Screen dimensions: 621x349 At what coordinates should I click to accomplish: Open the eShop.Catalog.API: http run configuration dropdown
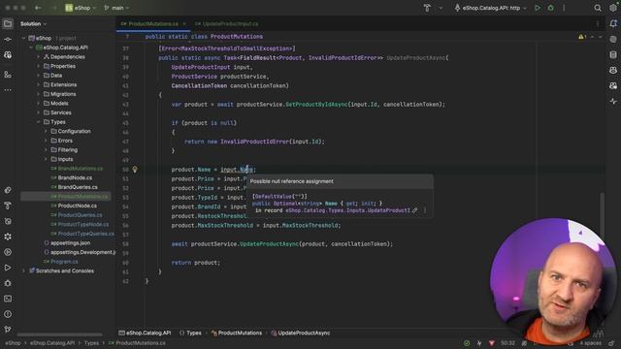tap(490, 8)
